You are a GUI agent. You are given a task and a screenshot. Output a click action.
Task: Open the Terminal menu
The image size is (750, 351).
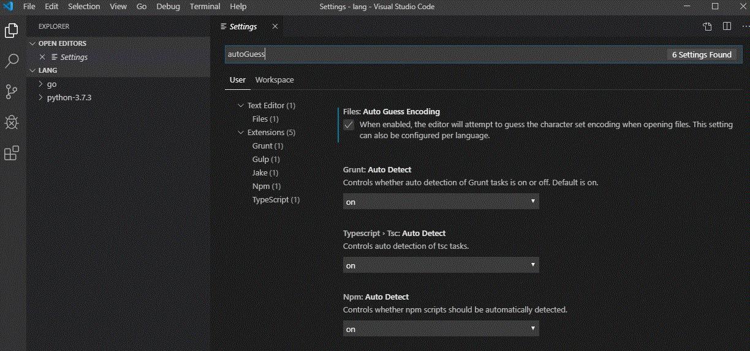(x=205, y=7)
